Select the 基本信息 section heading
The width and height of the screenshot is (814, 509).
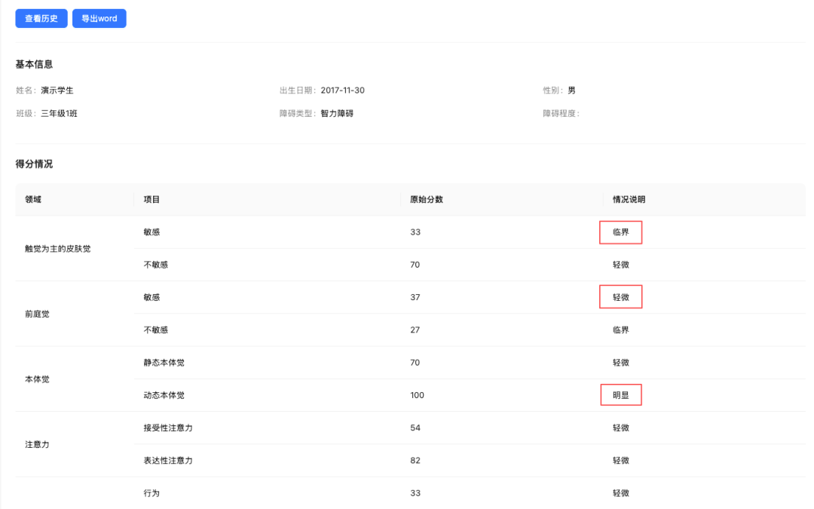click(34, 64)
